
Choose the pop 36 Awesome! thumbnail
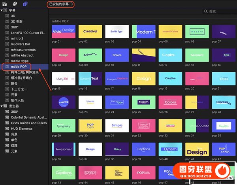pyautogui.click(x=63, y=149)
